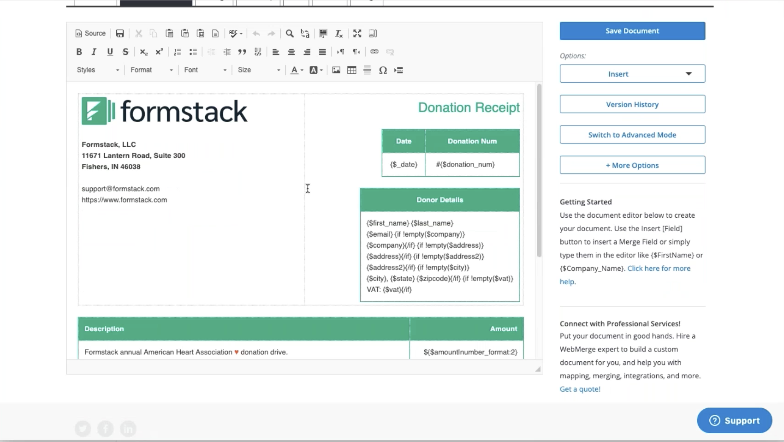
Task: Click the insert Link icon
Action: (x=374, y=52)
